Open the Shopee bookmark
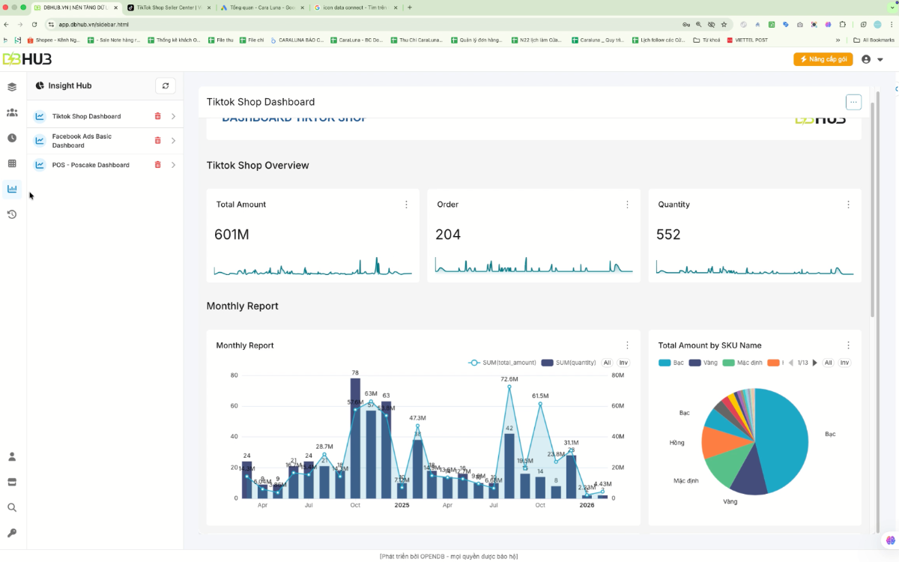 coord(54,40)
